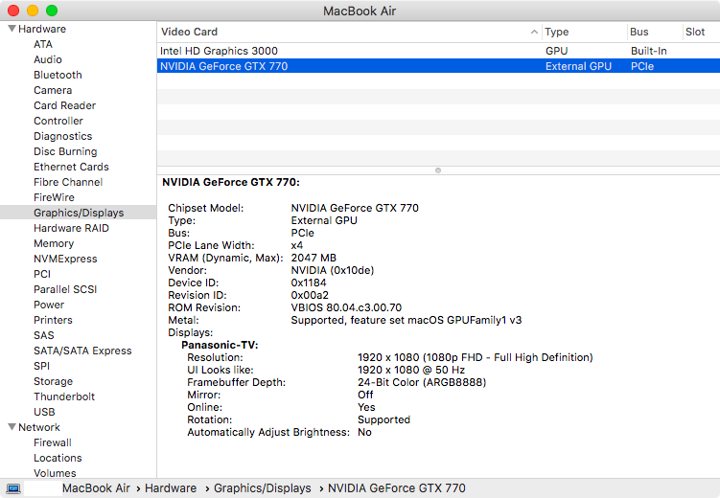Click the split pane divider handle

(x=438, y=170)
